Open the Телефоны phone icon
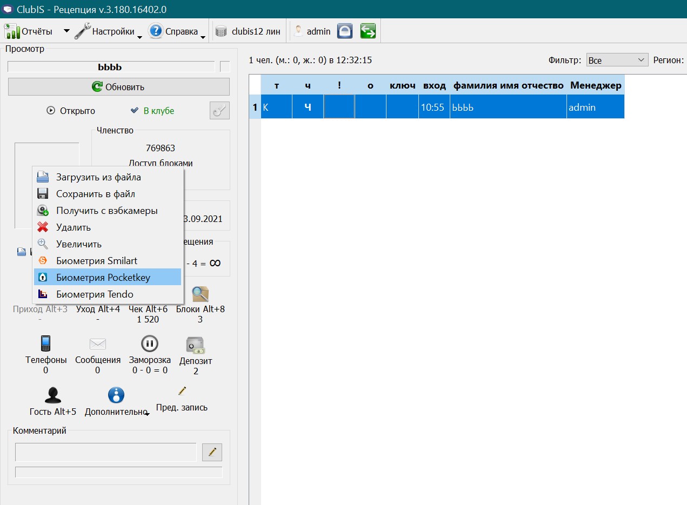 pyautogui.click(x=45, y=344)
